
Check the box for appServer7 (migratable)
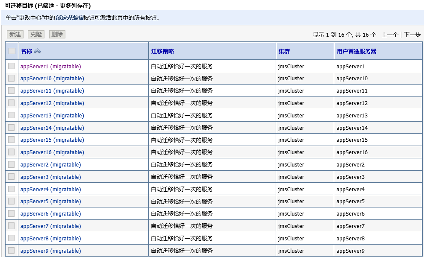point(12,226)
